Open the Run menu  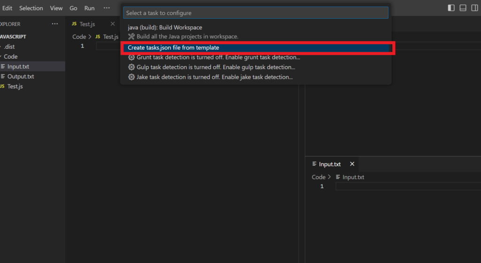tap(89, 8)
